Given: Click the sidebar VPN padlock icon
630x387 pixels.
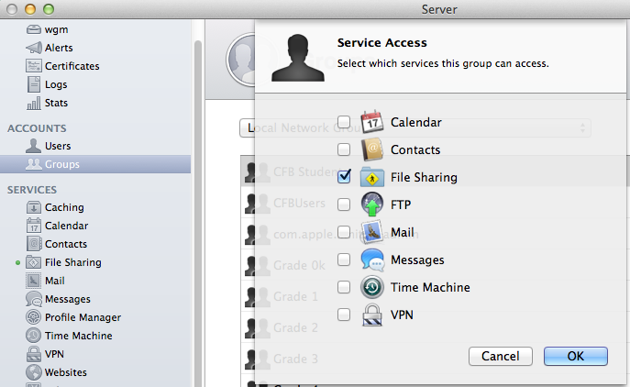Looking at the screenshot, I should pos(33,354).
